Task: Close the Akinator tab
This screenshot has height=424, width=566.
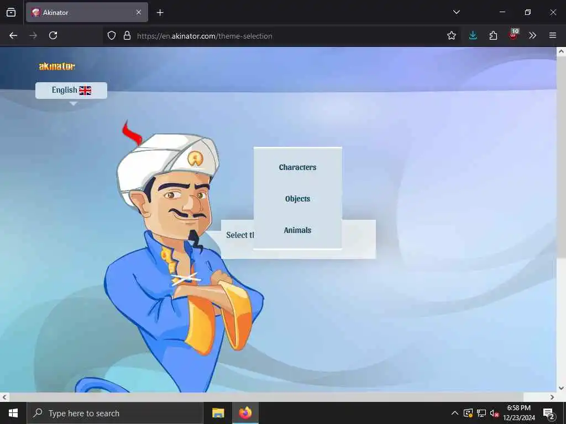Action: pyautogui.click(x=139, y=13)
